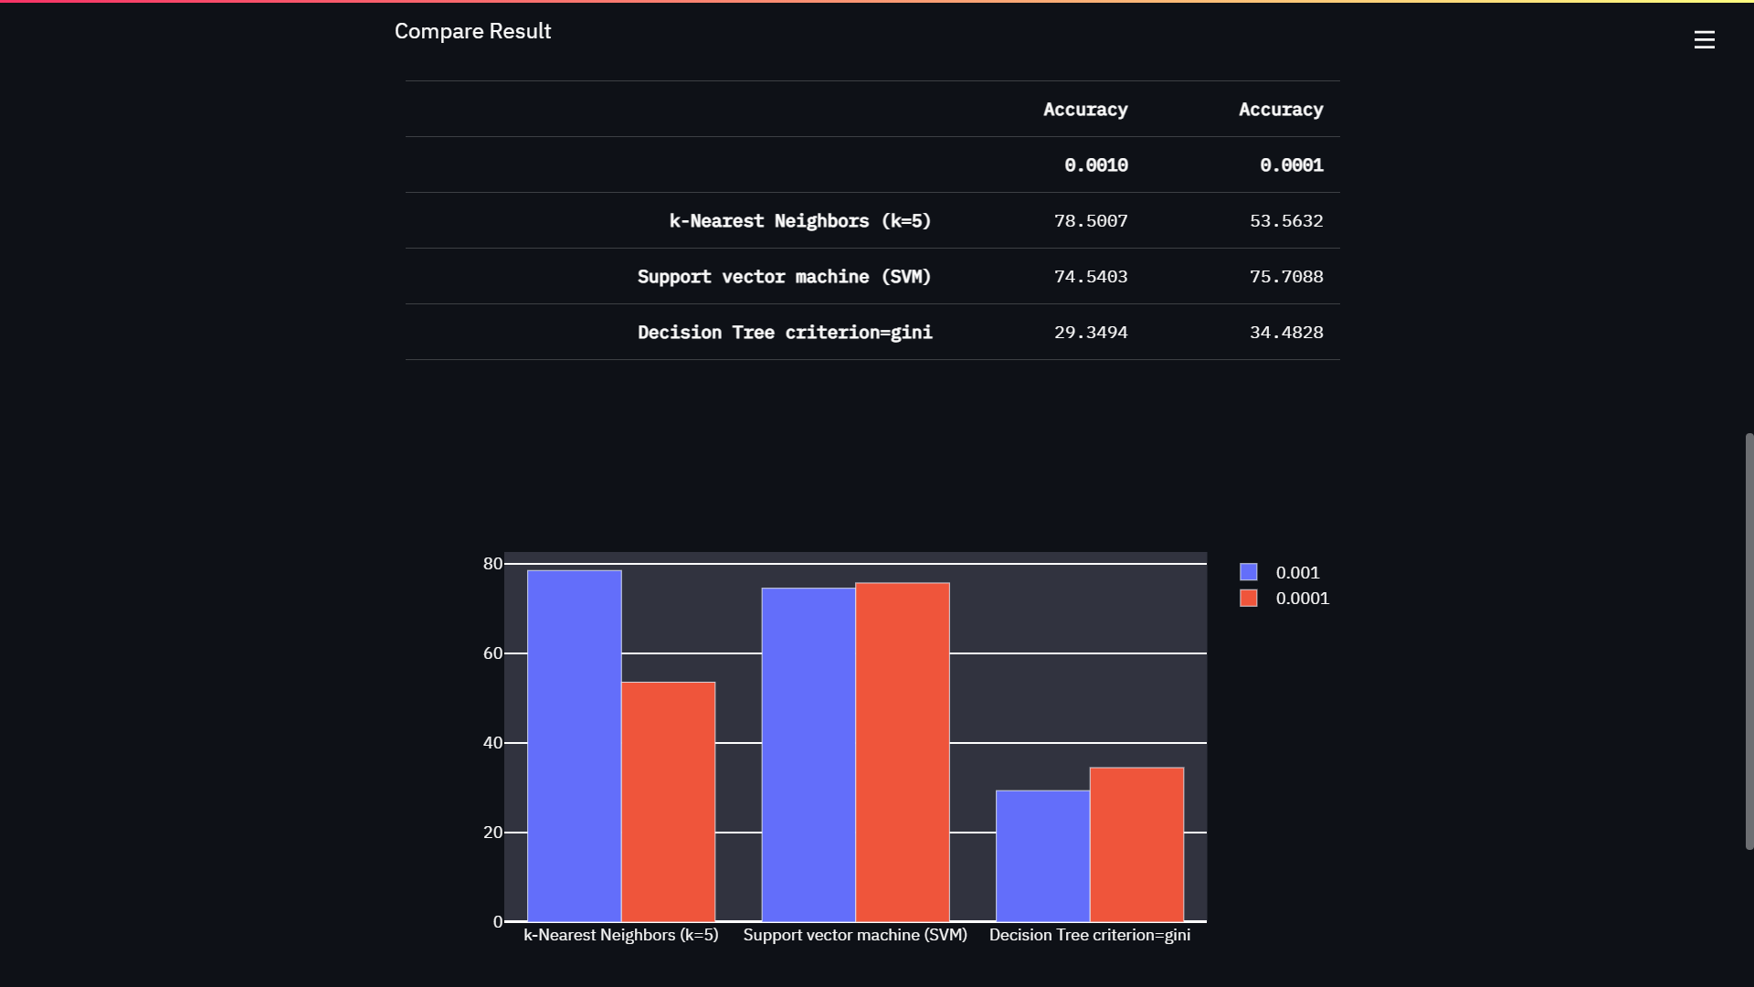Image resolution: width=1754 pixels, height=987 pixels.
Task: Open the hamburger navigation menu
Action: [1705, 40]
